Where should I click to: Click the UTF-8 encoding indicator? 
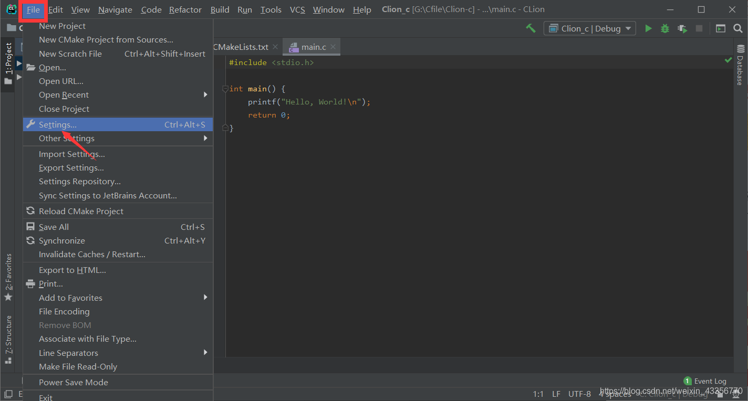(x=579, y=394)
